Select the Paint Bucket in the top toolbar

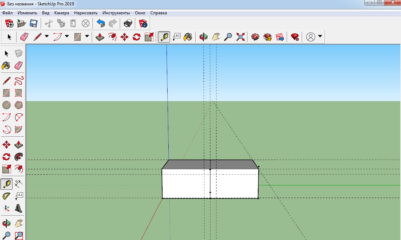point(188,37)
